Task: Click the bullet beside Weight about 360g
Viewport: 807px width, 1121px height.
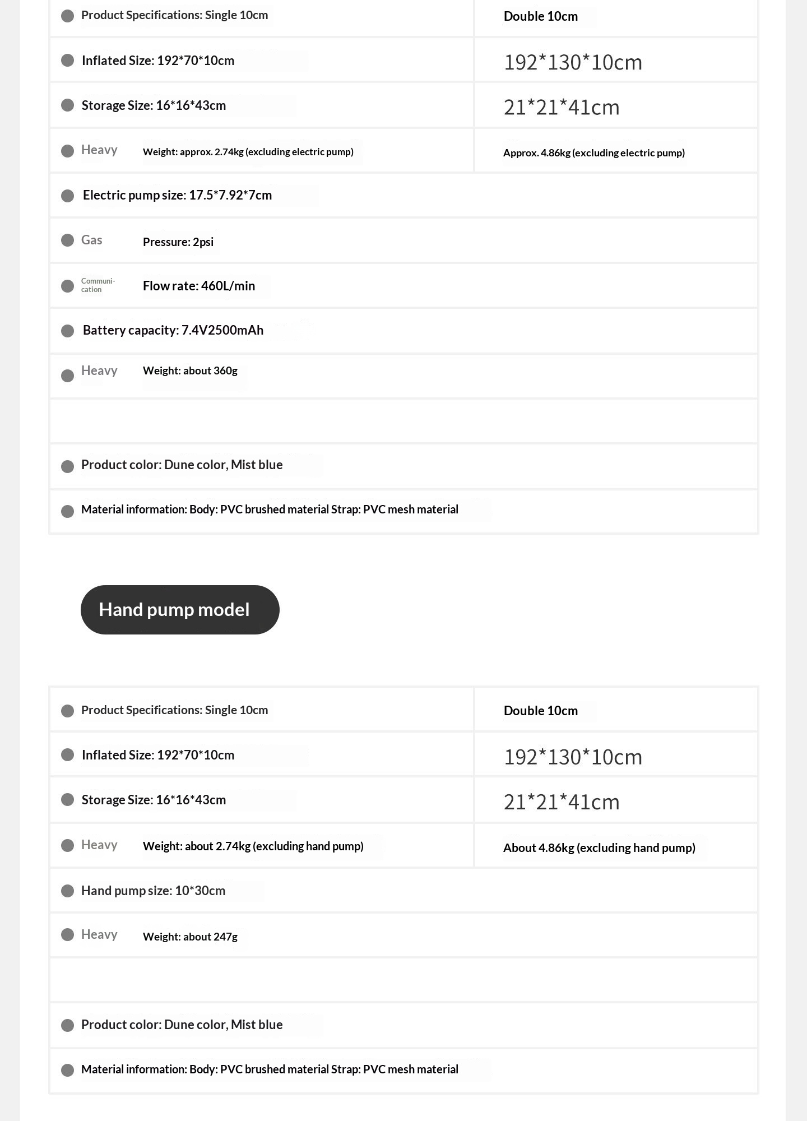Action: pos(68,376)
